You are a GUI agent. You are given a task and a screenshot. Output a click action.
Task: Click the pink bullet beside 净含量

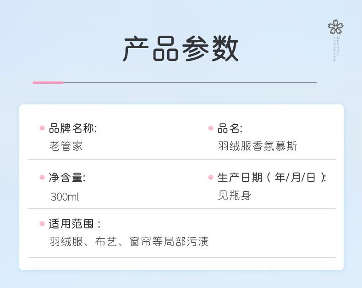click(42, 178)
